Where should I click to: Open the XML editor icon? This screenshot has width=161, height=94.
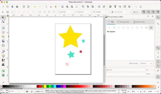(125, 7)
